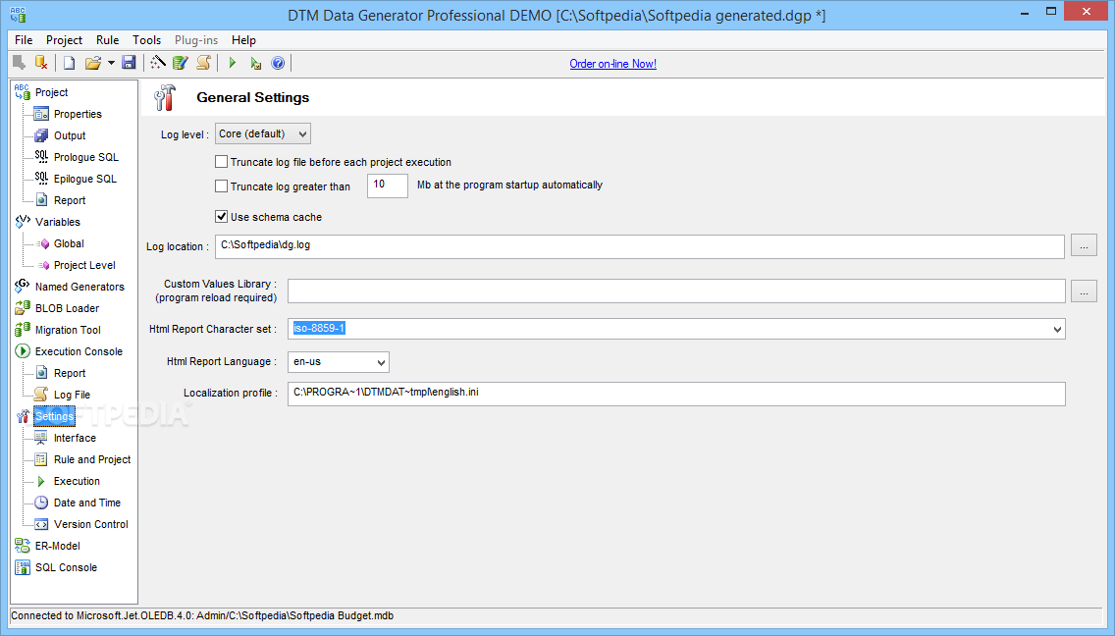Viewport: 1115px width, 636px height.
Task: Launch the magic wand wizard tool
Action: click(158, 63)
